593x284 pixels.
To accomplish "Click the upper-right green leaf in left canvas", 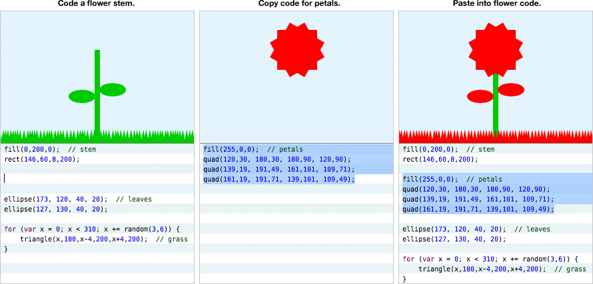I will pos(113,89).
